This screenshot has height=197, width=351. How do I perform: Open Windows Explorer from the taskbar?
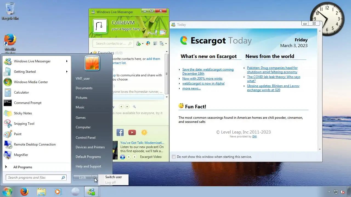click(41, 192)
